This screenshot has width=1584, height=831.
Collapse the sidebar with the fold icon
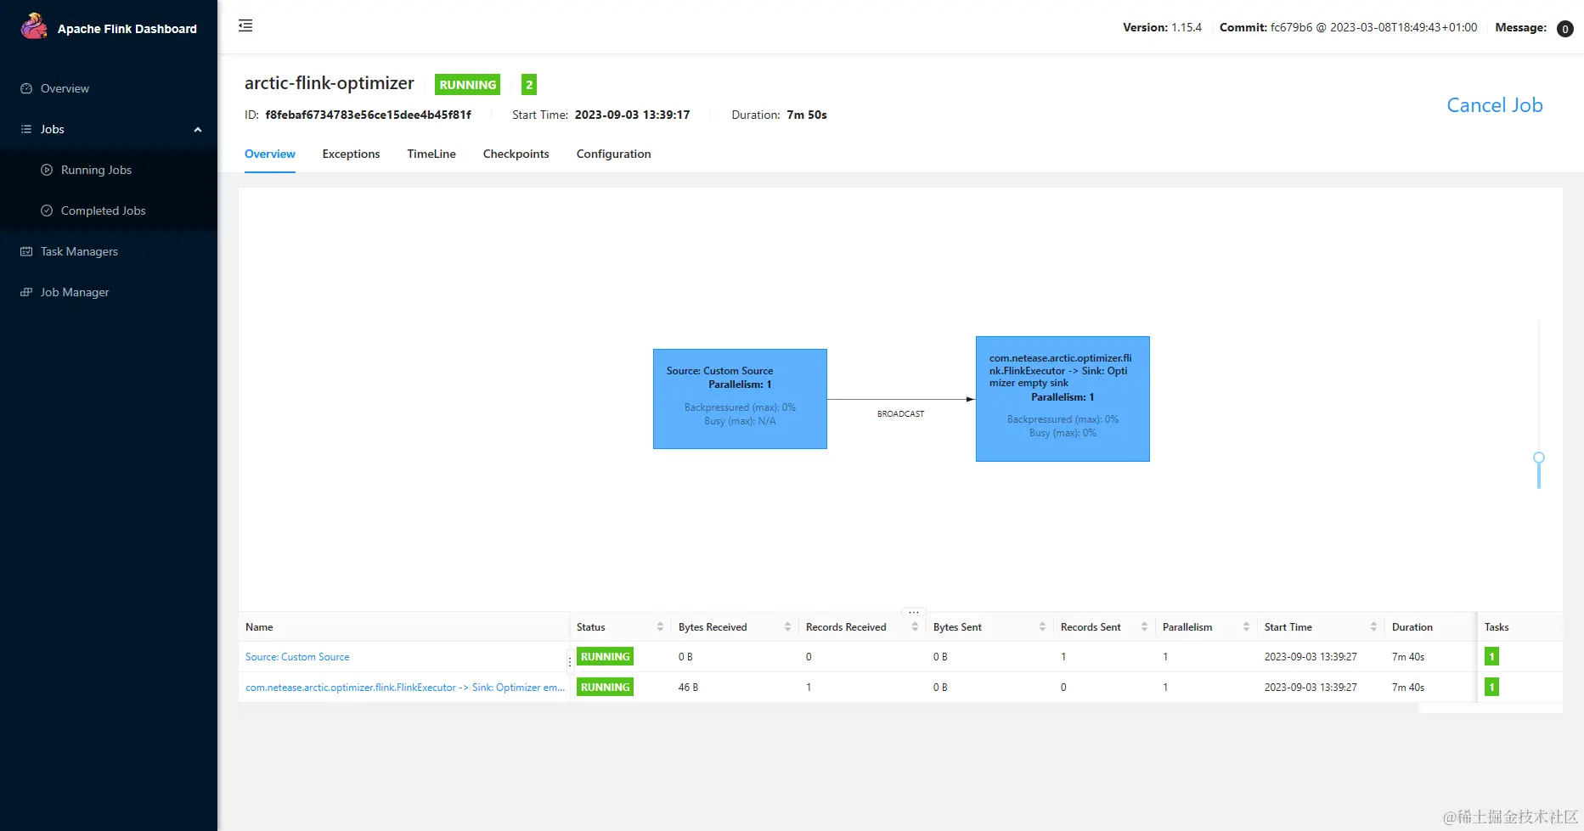[x=245, y=26]
